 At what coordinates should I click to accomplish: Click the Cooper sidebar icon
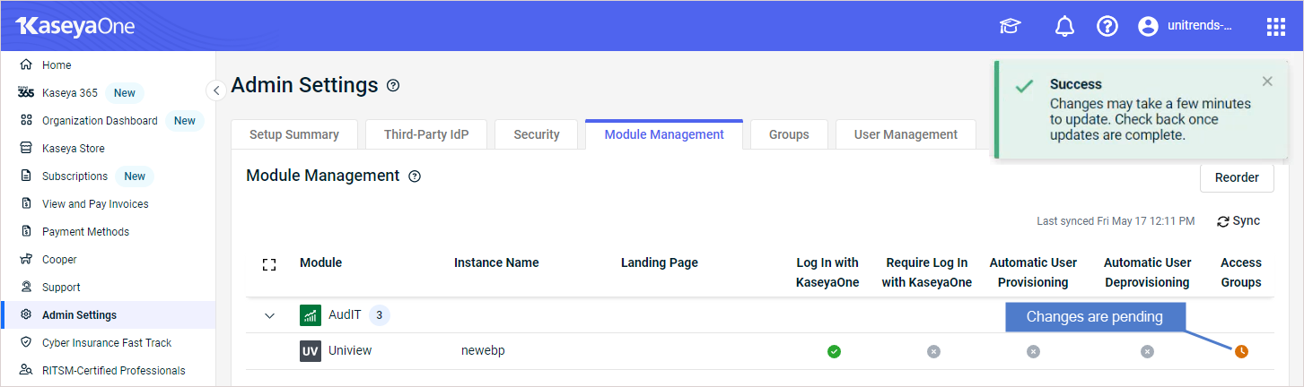coord(26,259)
